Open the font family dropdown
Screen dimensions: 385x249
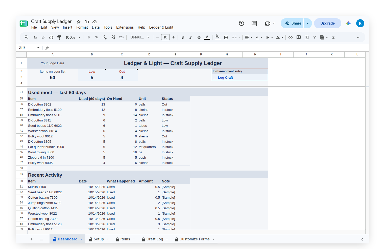(140, 37)
